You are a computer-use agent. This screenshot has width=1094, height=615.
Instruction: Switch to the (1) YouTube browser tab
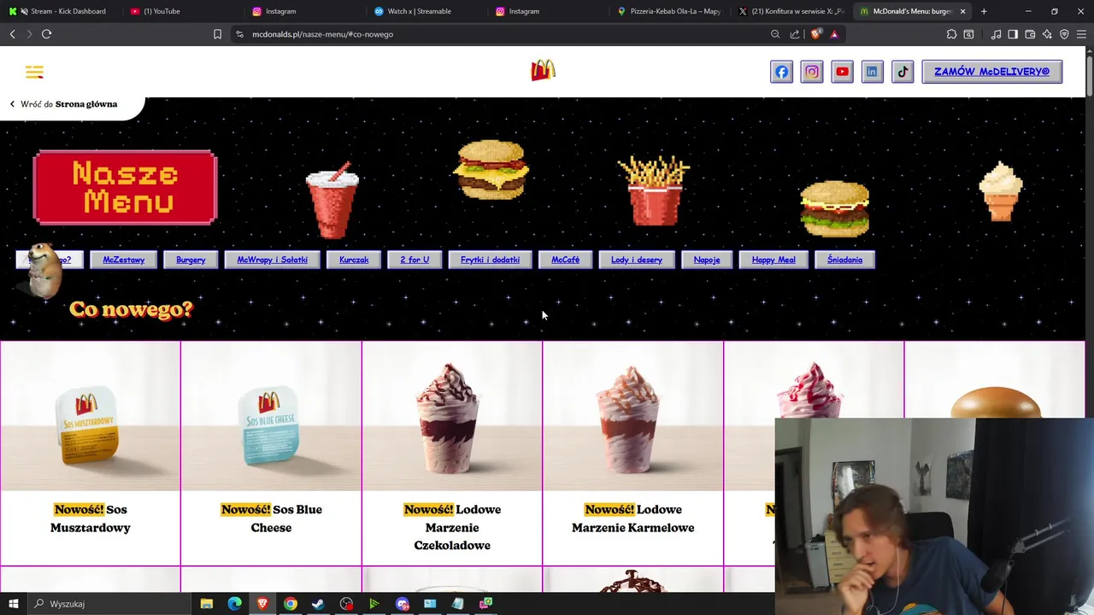(x=180, y=11)
